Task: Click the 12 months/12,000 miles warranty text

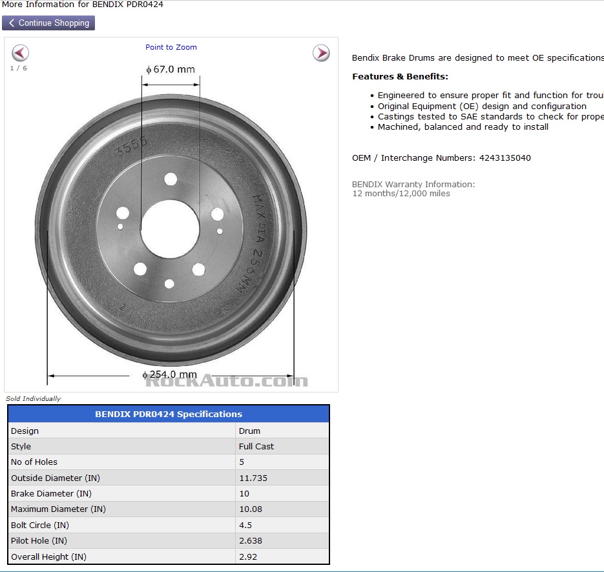Action: 401,194
